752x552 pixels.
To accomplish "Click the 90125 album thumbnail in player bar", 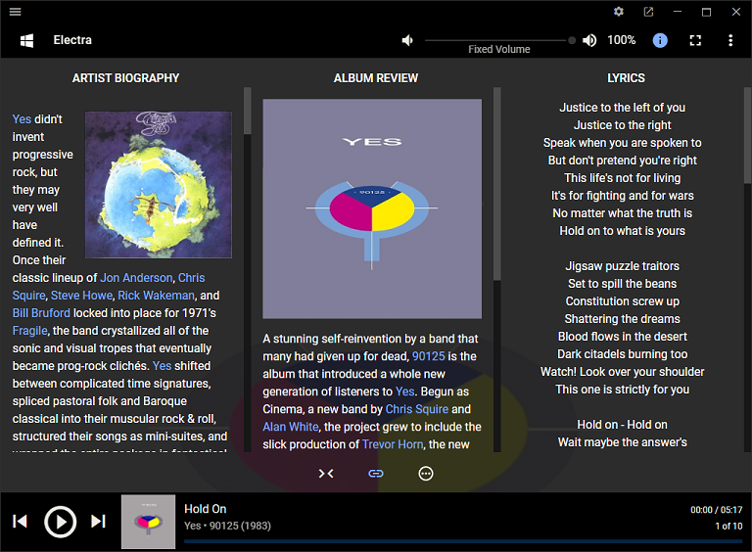I will [x=148, y=522].
